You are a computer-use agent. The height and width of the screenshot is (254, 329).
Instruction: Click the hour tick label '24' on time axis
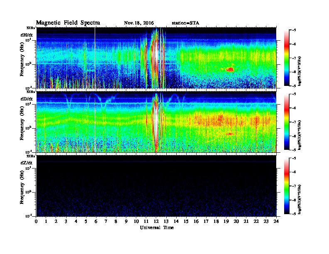(276, 221)
